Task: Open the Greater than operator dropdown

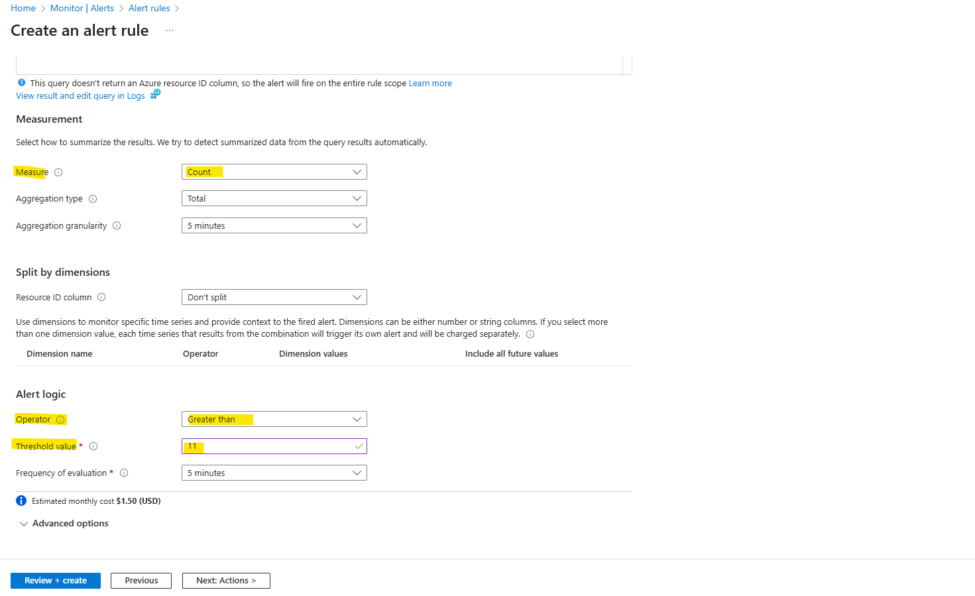Action: tap(274, 419)
